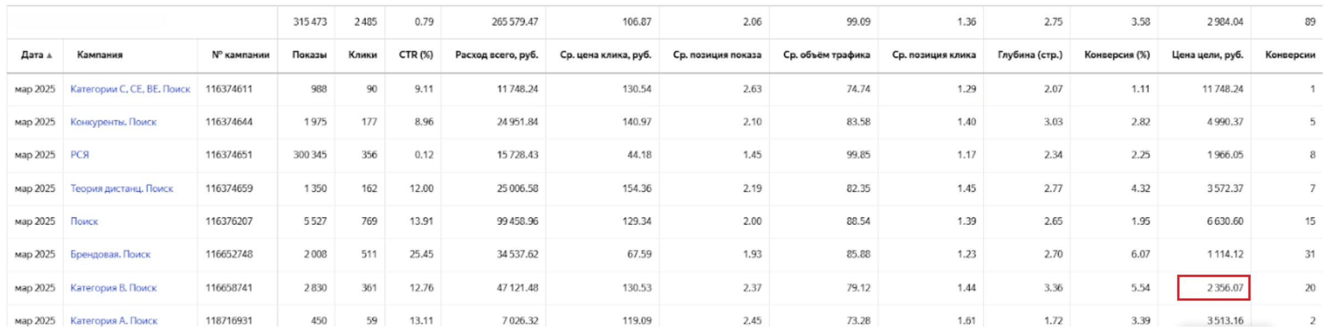Open the Категория B. Поиск campaign
Image resolution: width=1332 pixels, height=336 pixels.
pos(113,288)
